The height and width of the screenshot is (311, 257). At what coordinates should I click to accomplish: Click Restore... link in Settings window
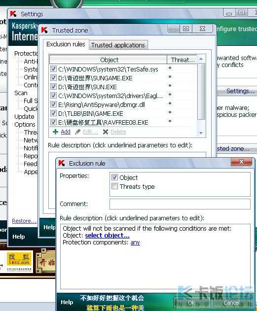(x=24, y=221)
